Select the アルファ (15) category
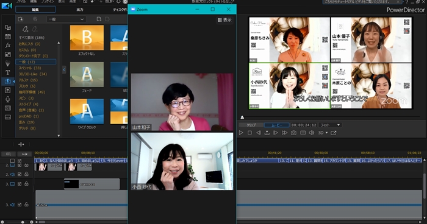 pyautogui.click(x=28, y=80)
